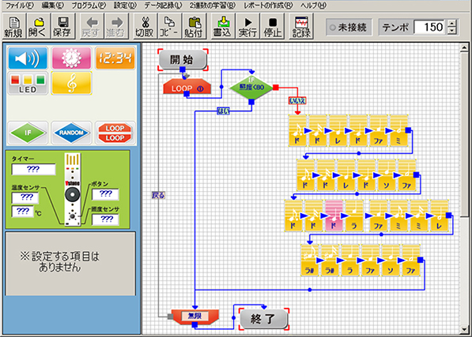The image size is (472, 337).
Task: Decrease tempo with the down stepper arrow
Action: point(451,31)
